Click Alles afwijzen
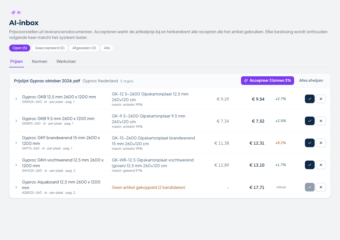The width and height of the screenshot is (340, 240). pyautogui.click(x=311, y=81)
